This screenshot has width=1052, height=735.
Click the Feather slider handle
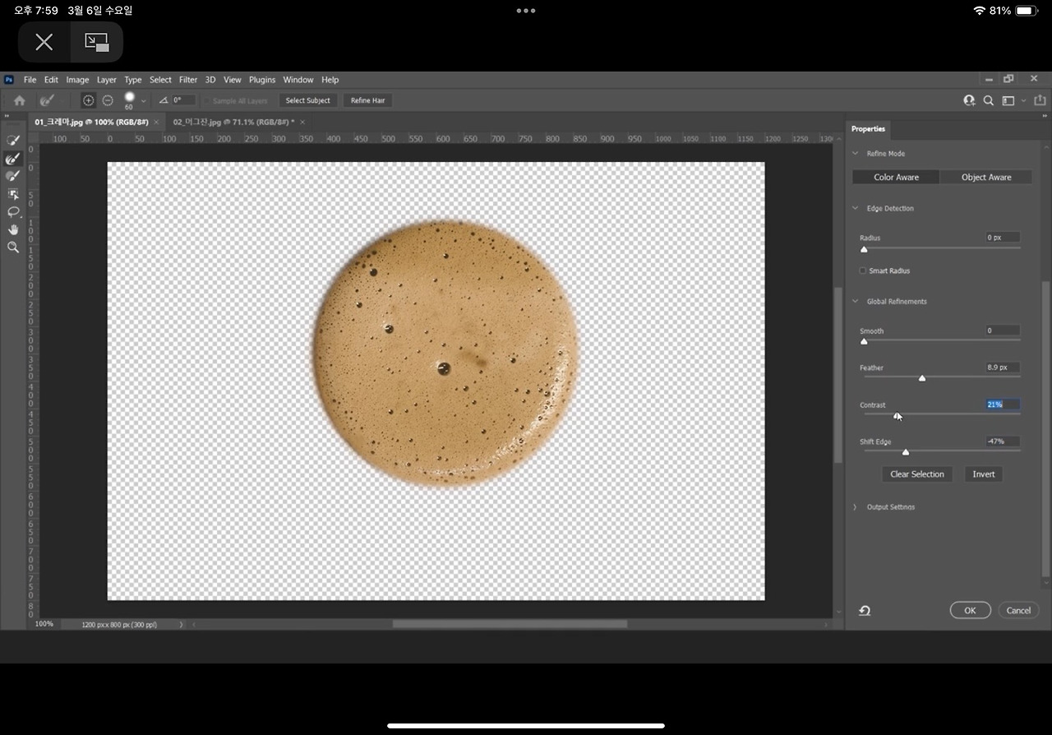point(922,378)
